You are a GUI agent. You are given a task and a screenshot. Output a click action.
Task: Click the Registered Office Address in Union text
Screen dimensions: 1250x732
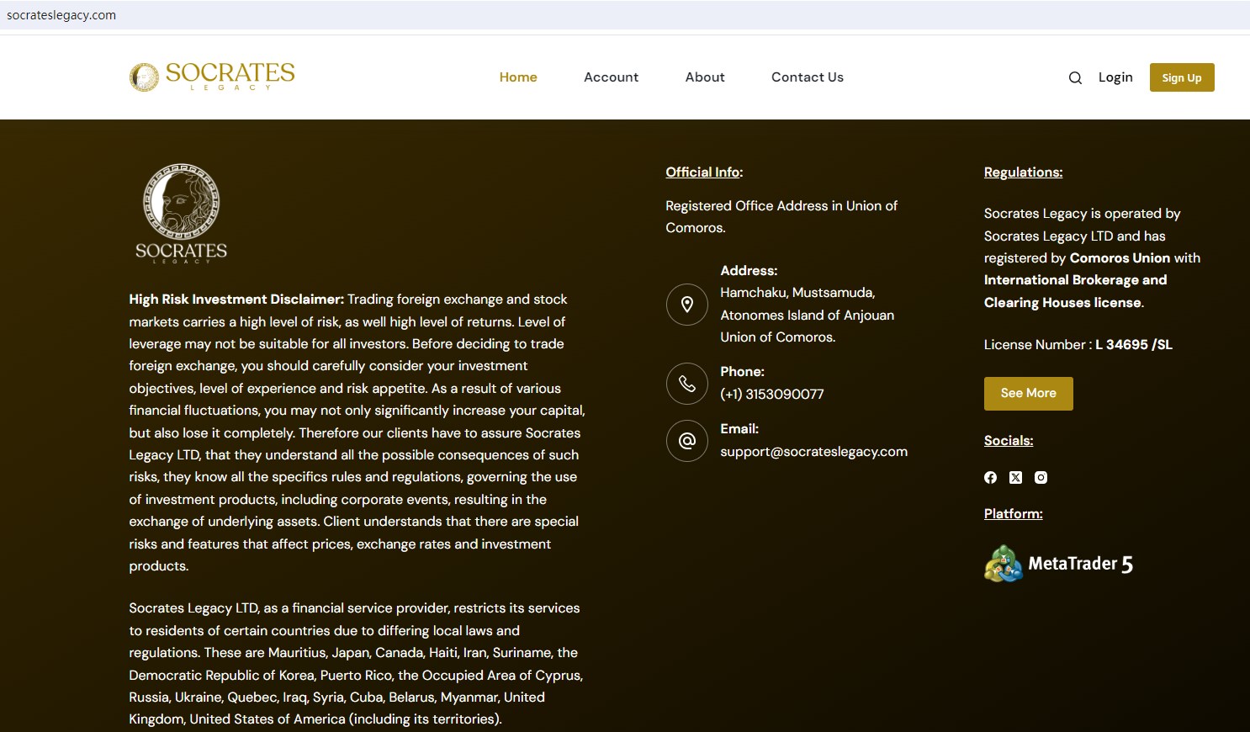(x=781, y=206)
